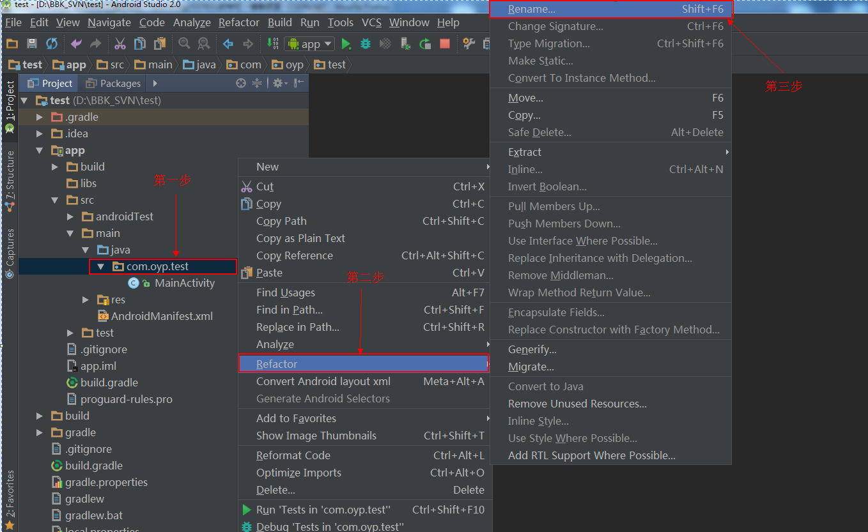The image size is (868, 532).
Task: Select gradle.properties file in tree
Action: [x=99, y=482]
